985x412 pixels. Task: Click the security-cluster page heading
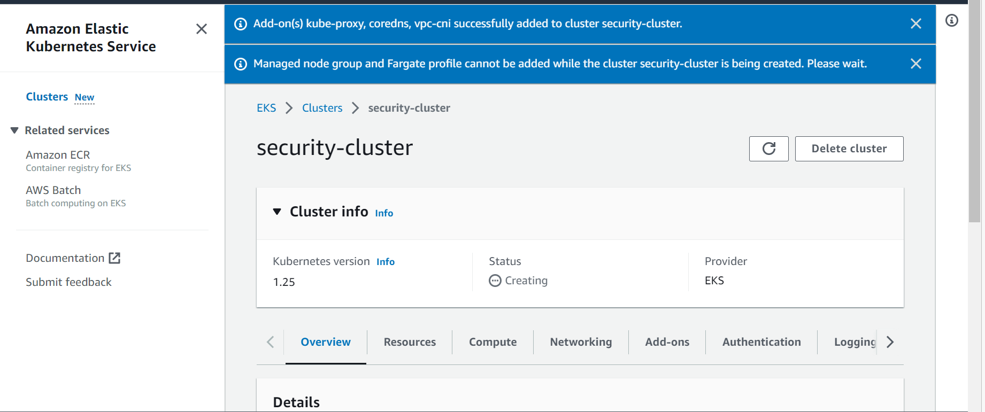335,147
